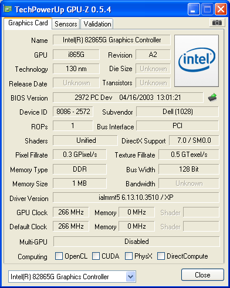
Task: Click the Subvendor field Dell (1028)
Action: [x=177, y=112]
